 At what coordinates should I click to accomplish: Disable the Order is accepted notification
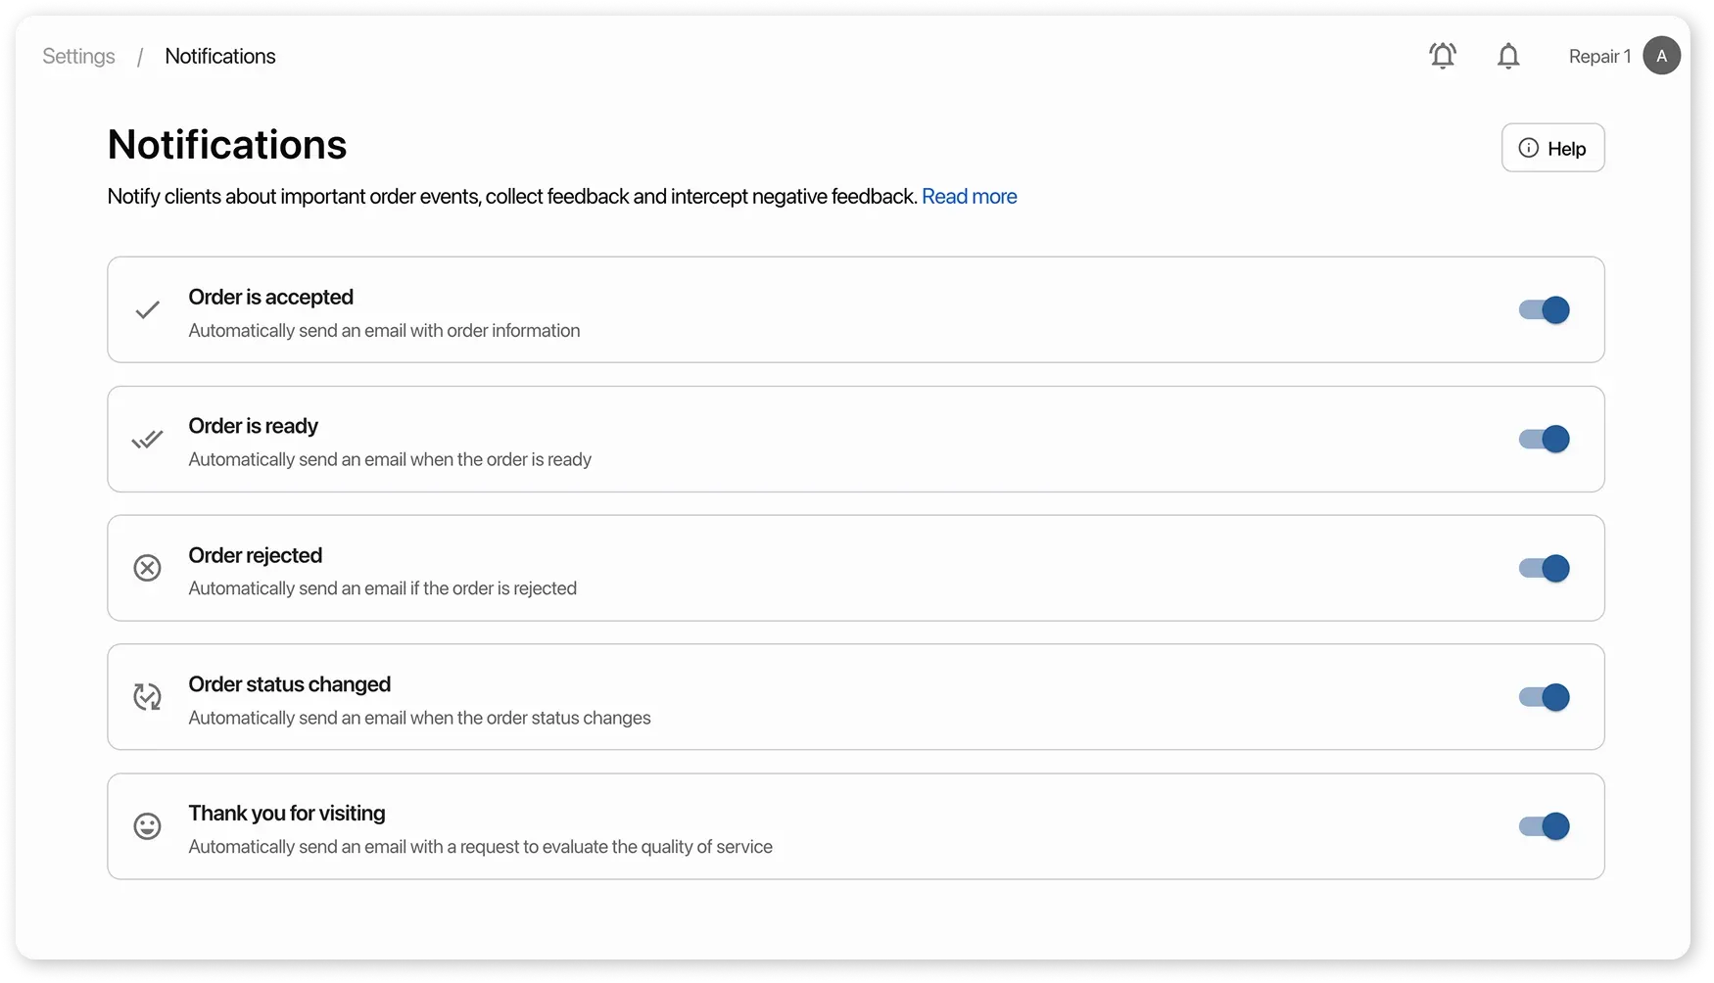coord(1544,309)
